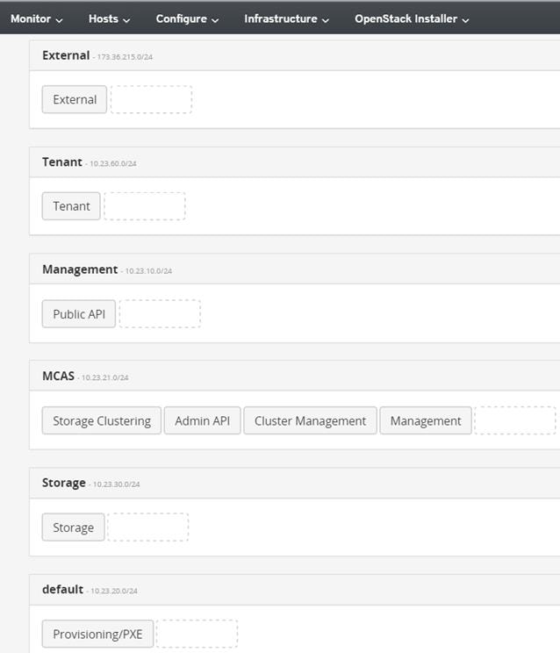This screenshot has height=653, width=560.
Task: Open the Infrastructure menu
Action: [x=286, y=19]
